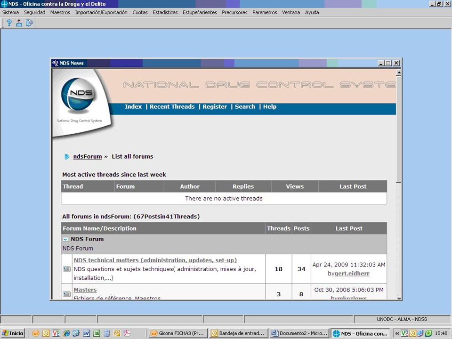
Task: Expand hidden system tray icons chevron
Action: pyautogui.click(x=397, y=333)
